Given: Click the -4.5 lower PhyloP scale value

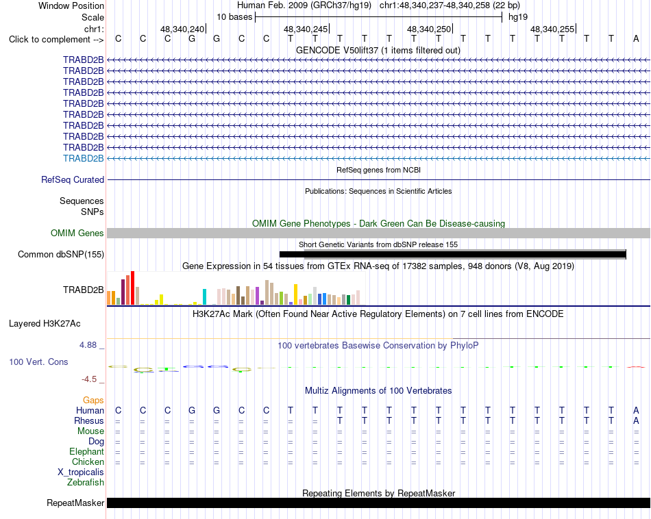Looking at the screenshot, I should pyautogui.click(x=89, y=379).
